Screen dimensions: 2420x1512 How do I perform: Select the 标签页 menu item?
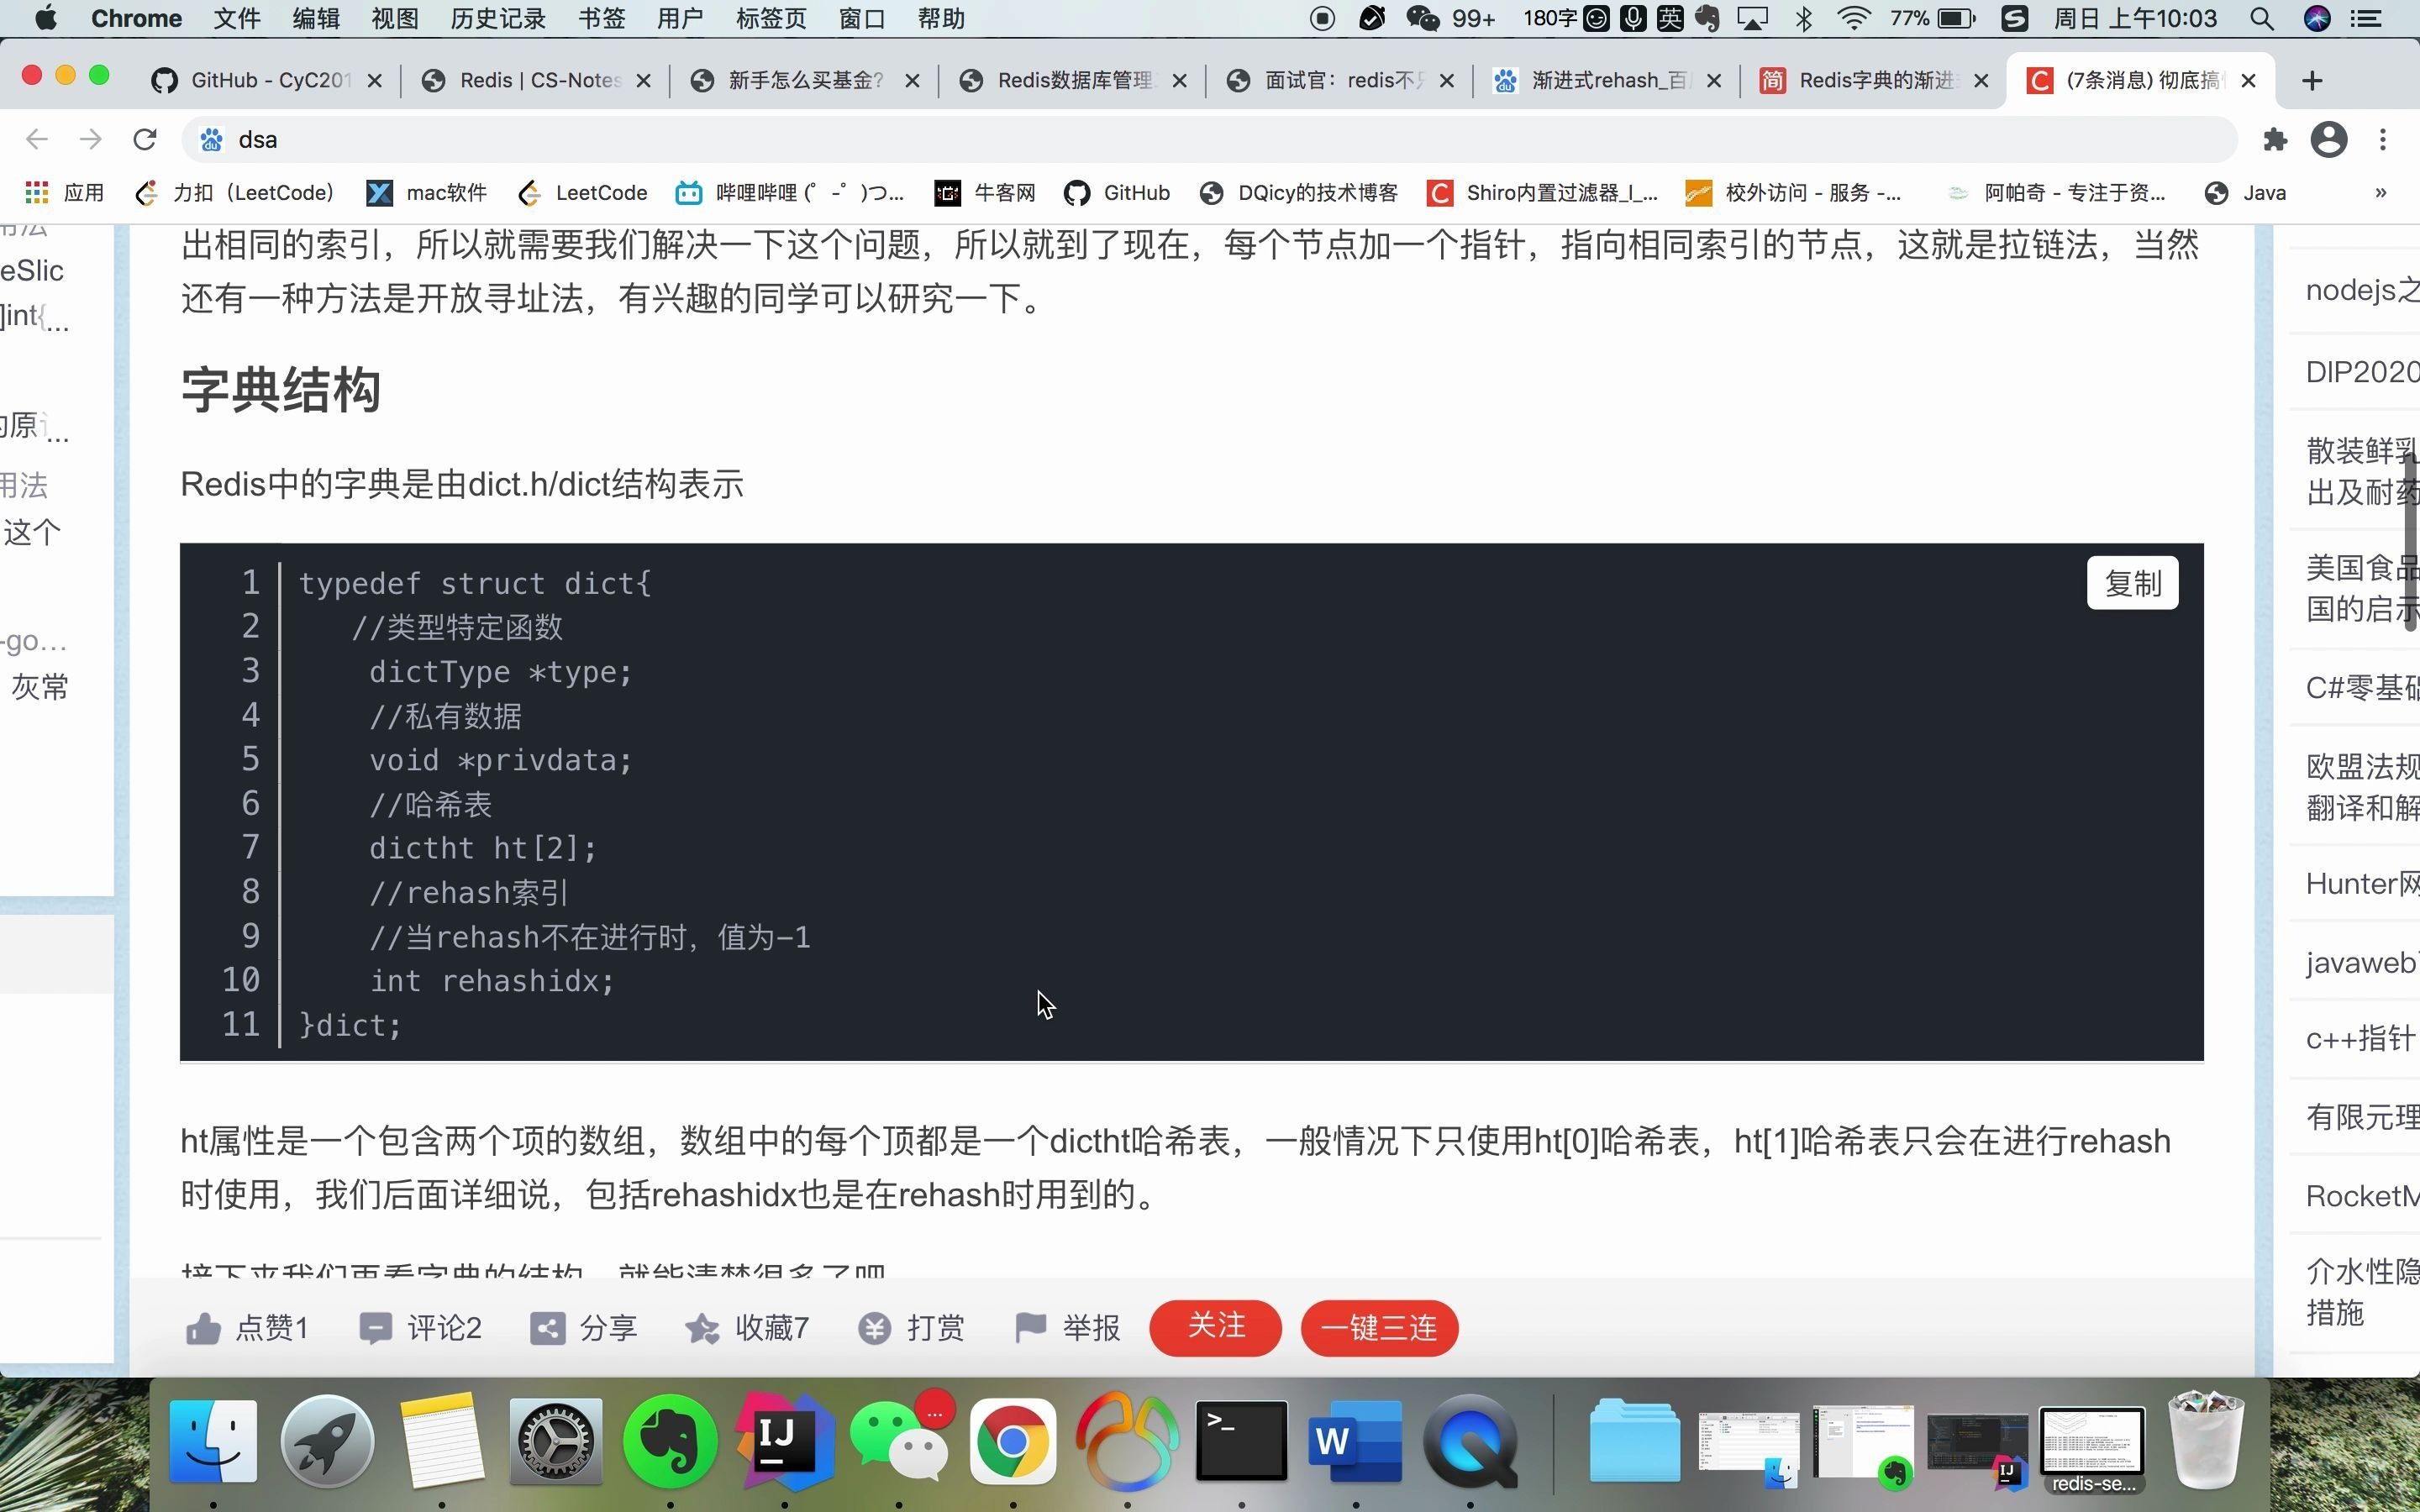[774, 18]
